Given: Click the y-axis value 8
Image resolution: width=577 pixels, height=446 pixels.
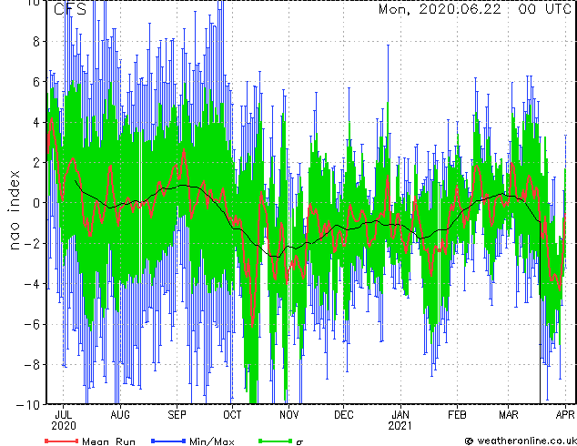Looking at the screenshot, I should coord(36,42).
